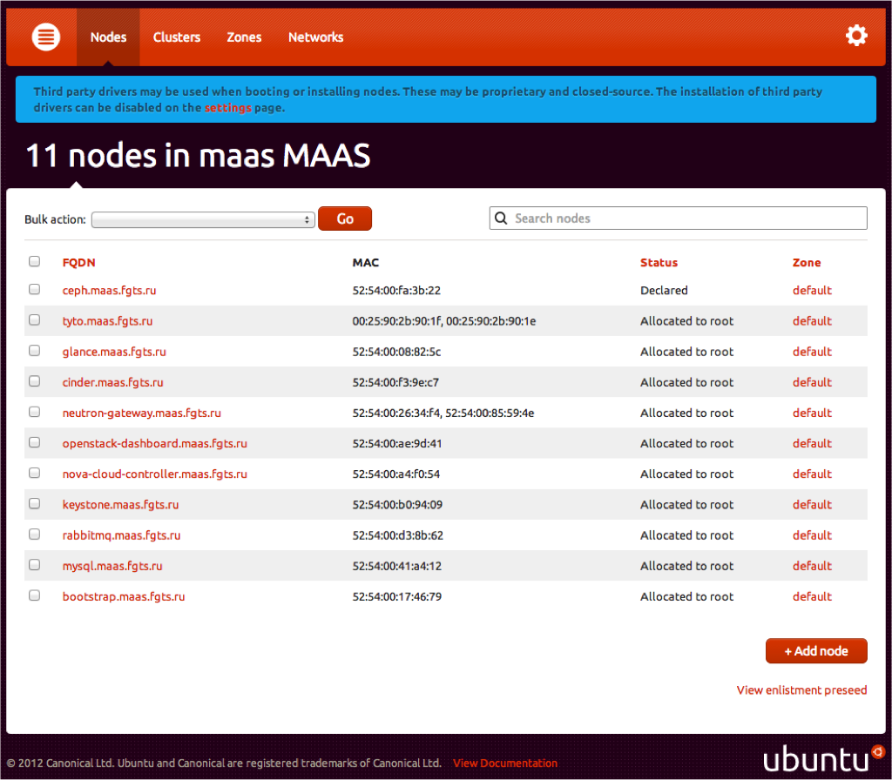The width and height of the screenshot is (892, 780).
Task: Go to the Networks tab
Action: pos(315,37)
